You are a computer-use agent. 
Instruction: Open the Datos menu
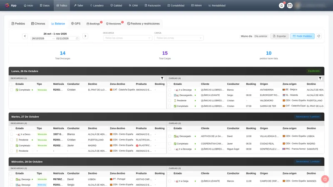[45, 5]
